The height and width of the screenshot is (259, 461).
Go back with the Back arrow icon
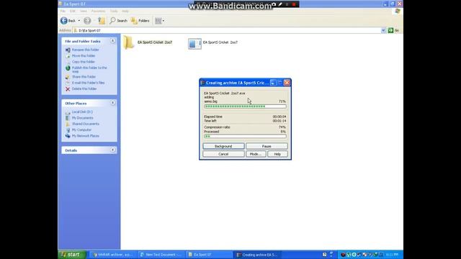pyautogui.click(x=64, y=21)
